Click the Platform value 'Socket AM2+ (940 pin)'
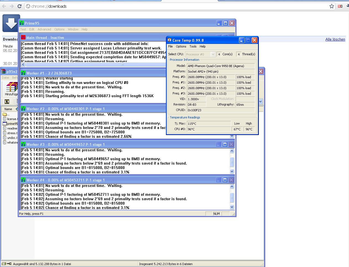The height and width of the screenshot is (267, 349). tap(221, 72)
